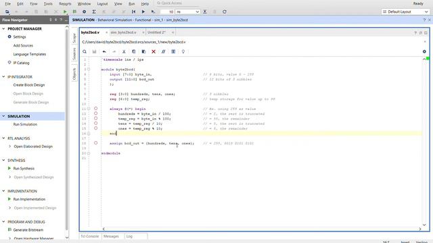Open the Reports menu

click(x=65, y=4)
